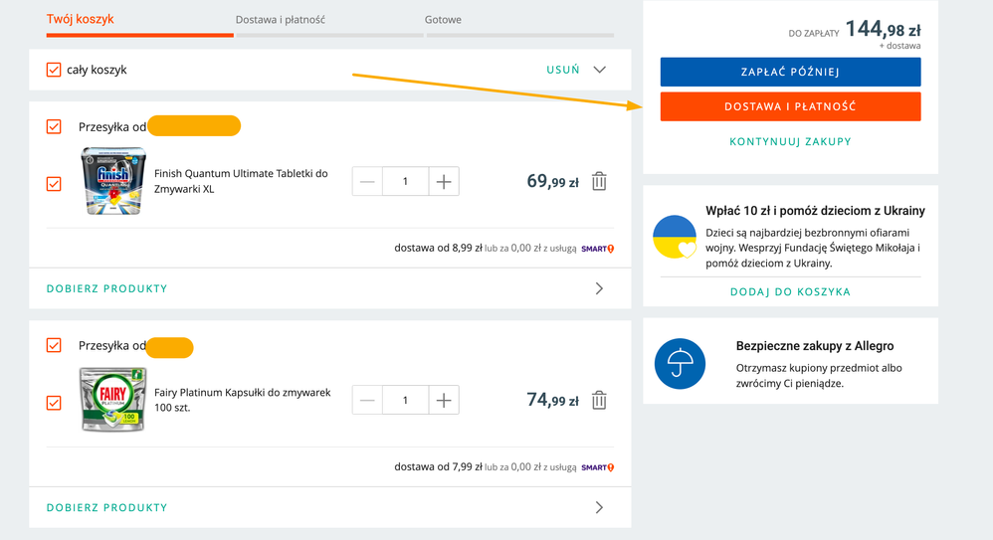This screenshot has width=993, height=540.
Task: Click the orange DOSTAWA I PŁATNOŚĆ button
Action: coord(790,106)
